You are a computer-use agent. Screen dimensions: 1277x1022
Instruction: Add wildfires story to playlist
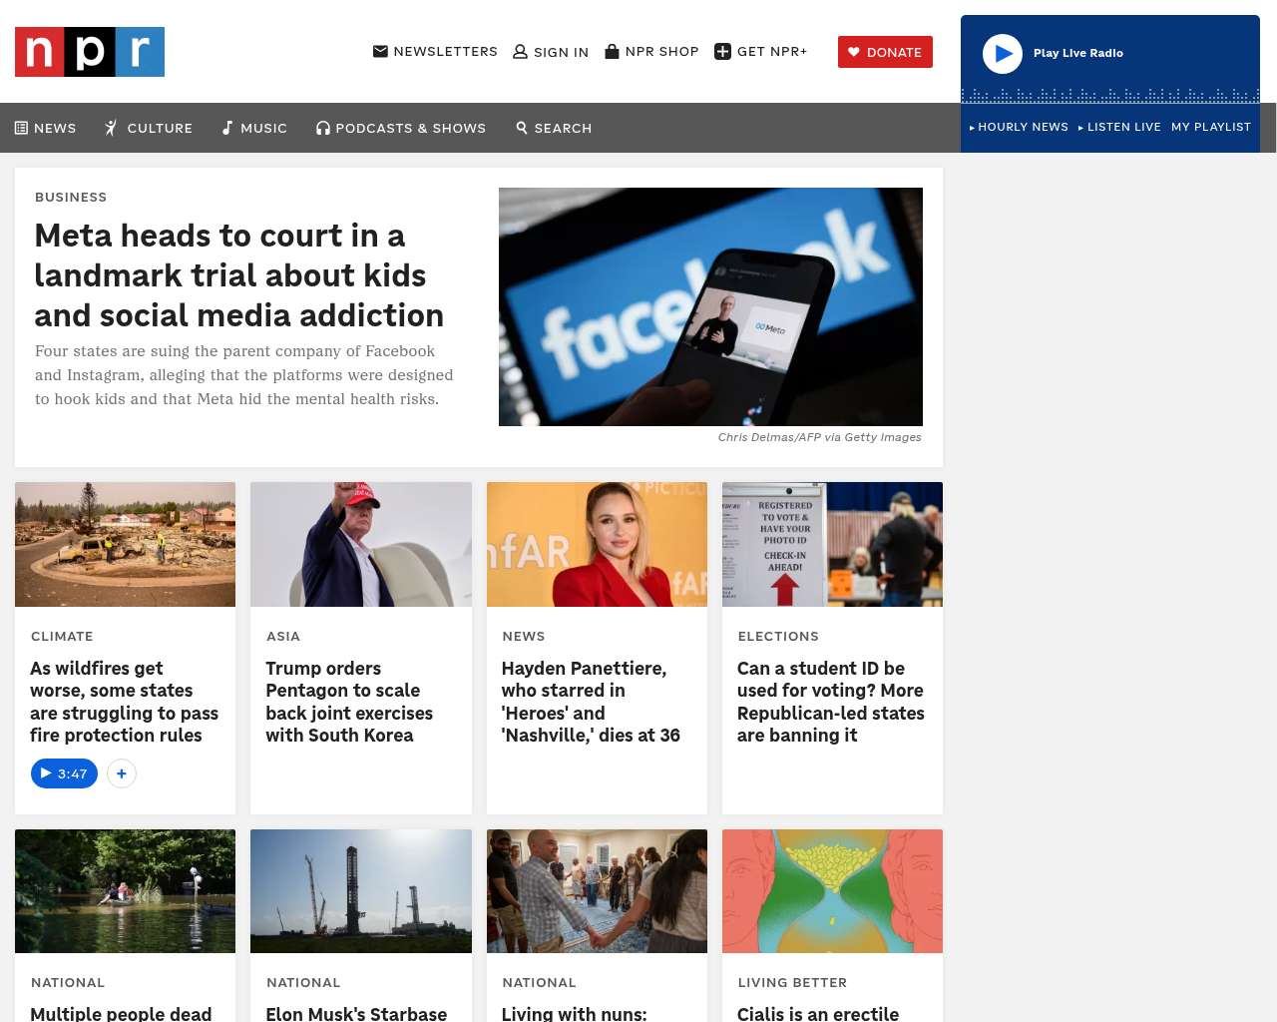(x=122, y=773)
